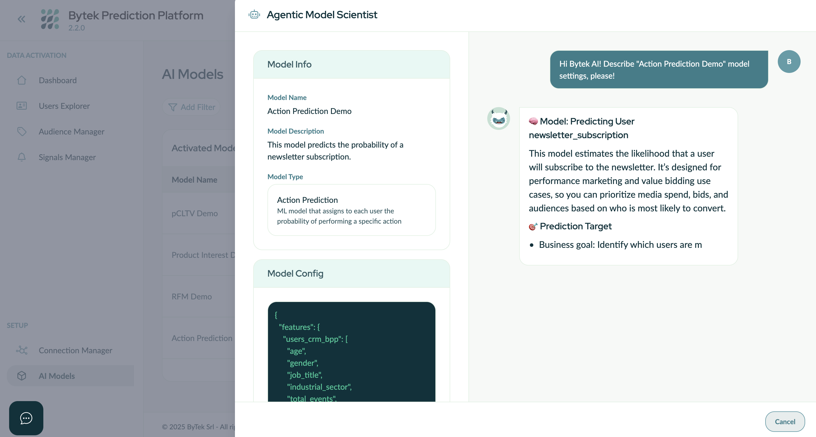Click the Agentic Model Scientist robot icon

(x=254, y=15)
